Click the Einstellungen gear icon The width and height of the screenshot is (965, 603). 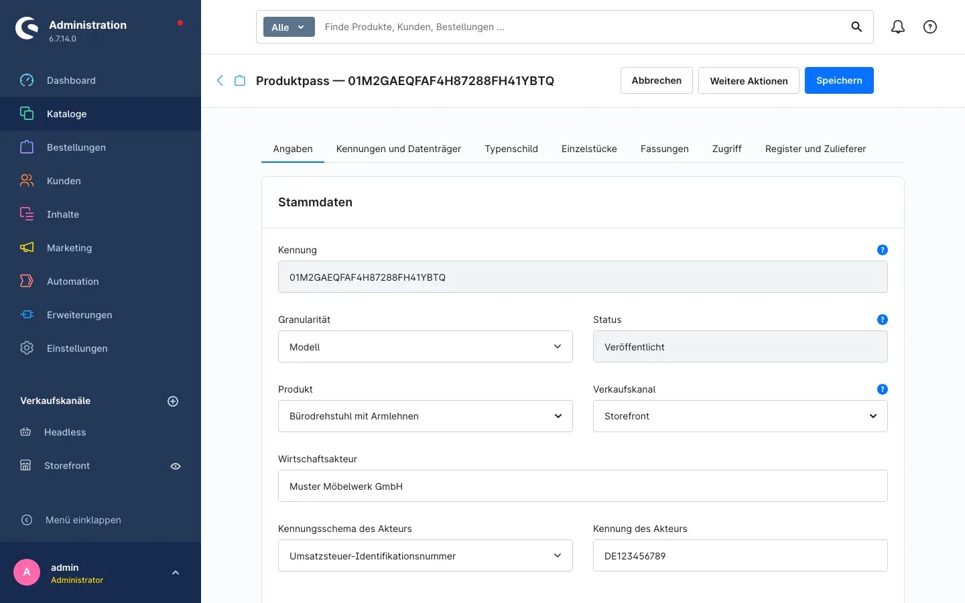27,348
